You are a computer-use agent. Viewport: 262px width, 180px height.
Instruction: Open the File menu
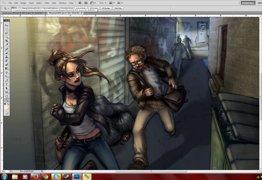(x=10, y=3)
